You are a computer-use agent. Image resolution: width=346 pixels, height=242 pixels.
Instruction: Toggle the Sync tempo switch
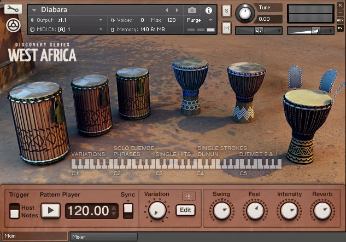tap(128, 211)
